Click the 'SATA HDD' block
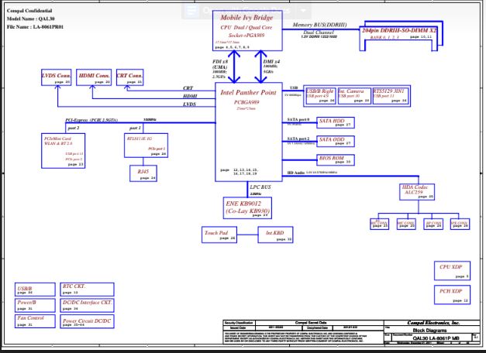The image size is (486, 353). 336,122
